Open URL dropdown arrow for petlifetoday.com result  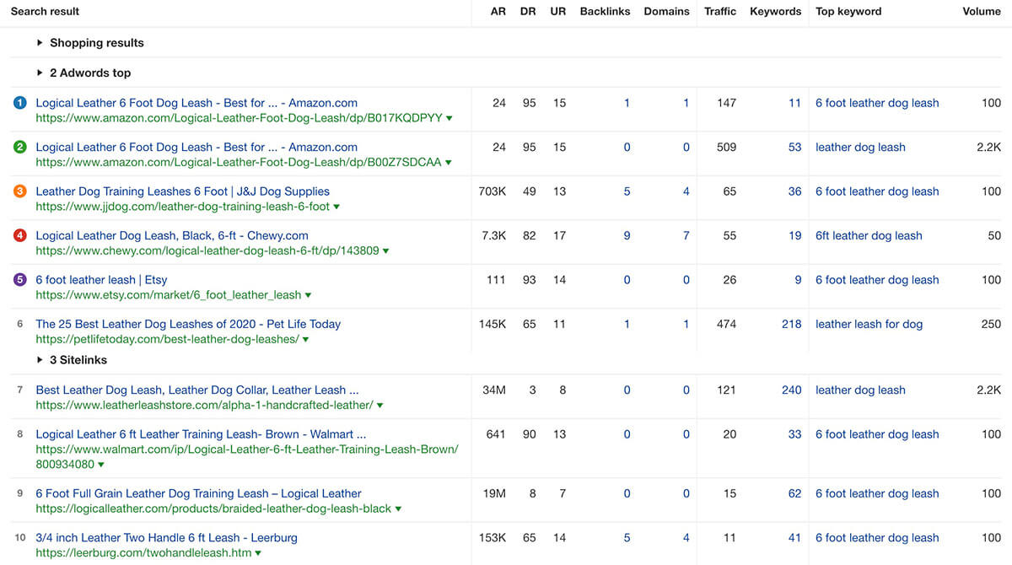[306, 340]
